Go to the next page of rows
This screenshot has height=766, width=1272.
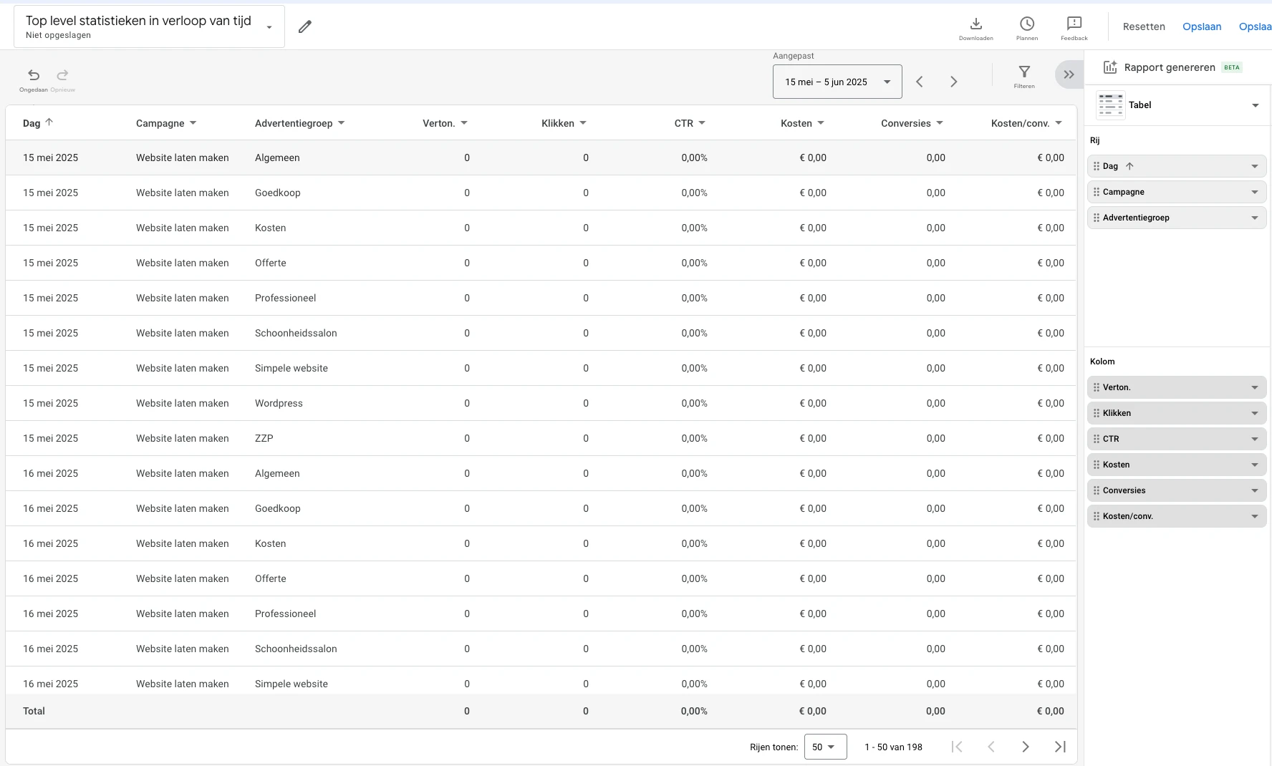1026,747
